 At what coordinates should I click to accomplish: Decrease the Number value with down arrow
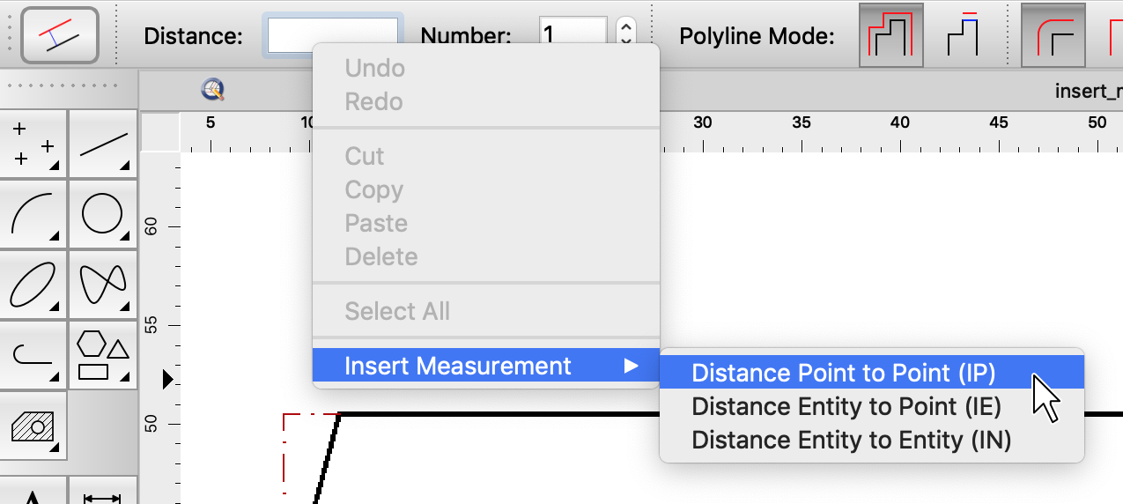pos(625,41)
